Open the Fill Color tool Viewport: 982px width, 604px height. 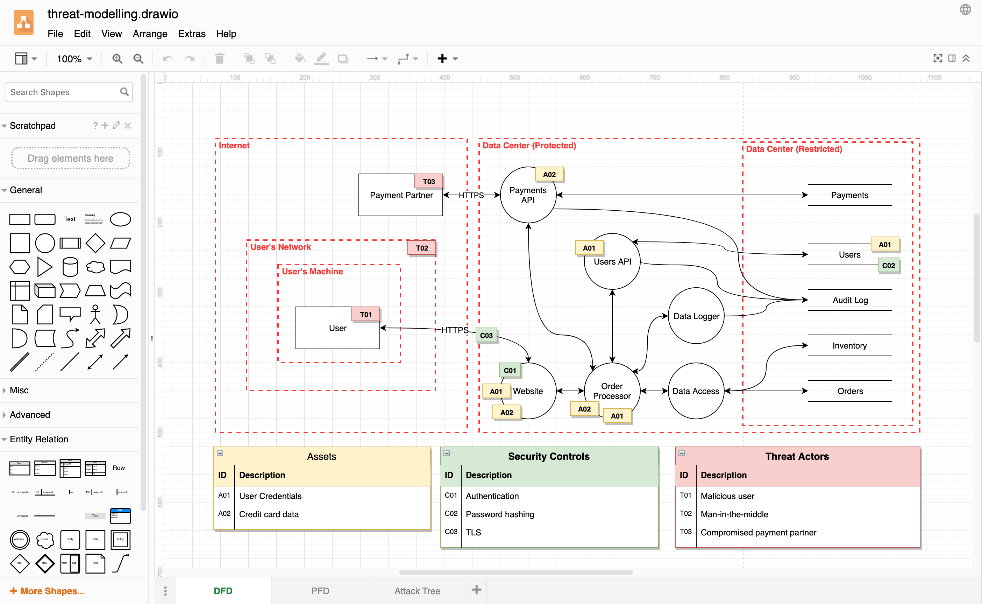click(300, 58)
